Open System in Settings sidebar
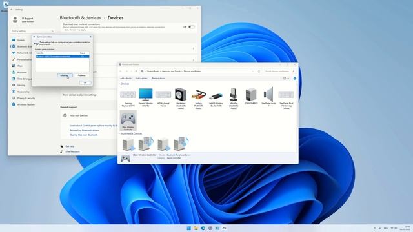 tap(21, 40)
